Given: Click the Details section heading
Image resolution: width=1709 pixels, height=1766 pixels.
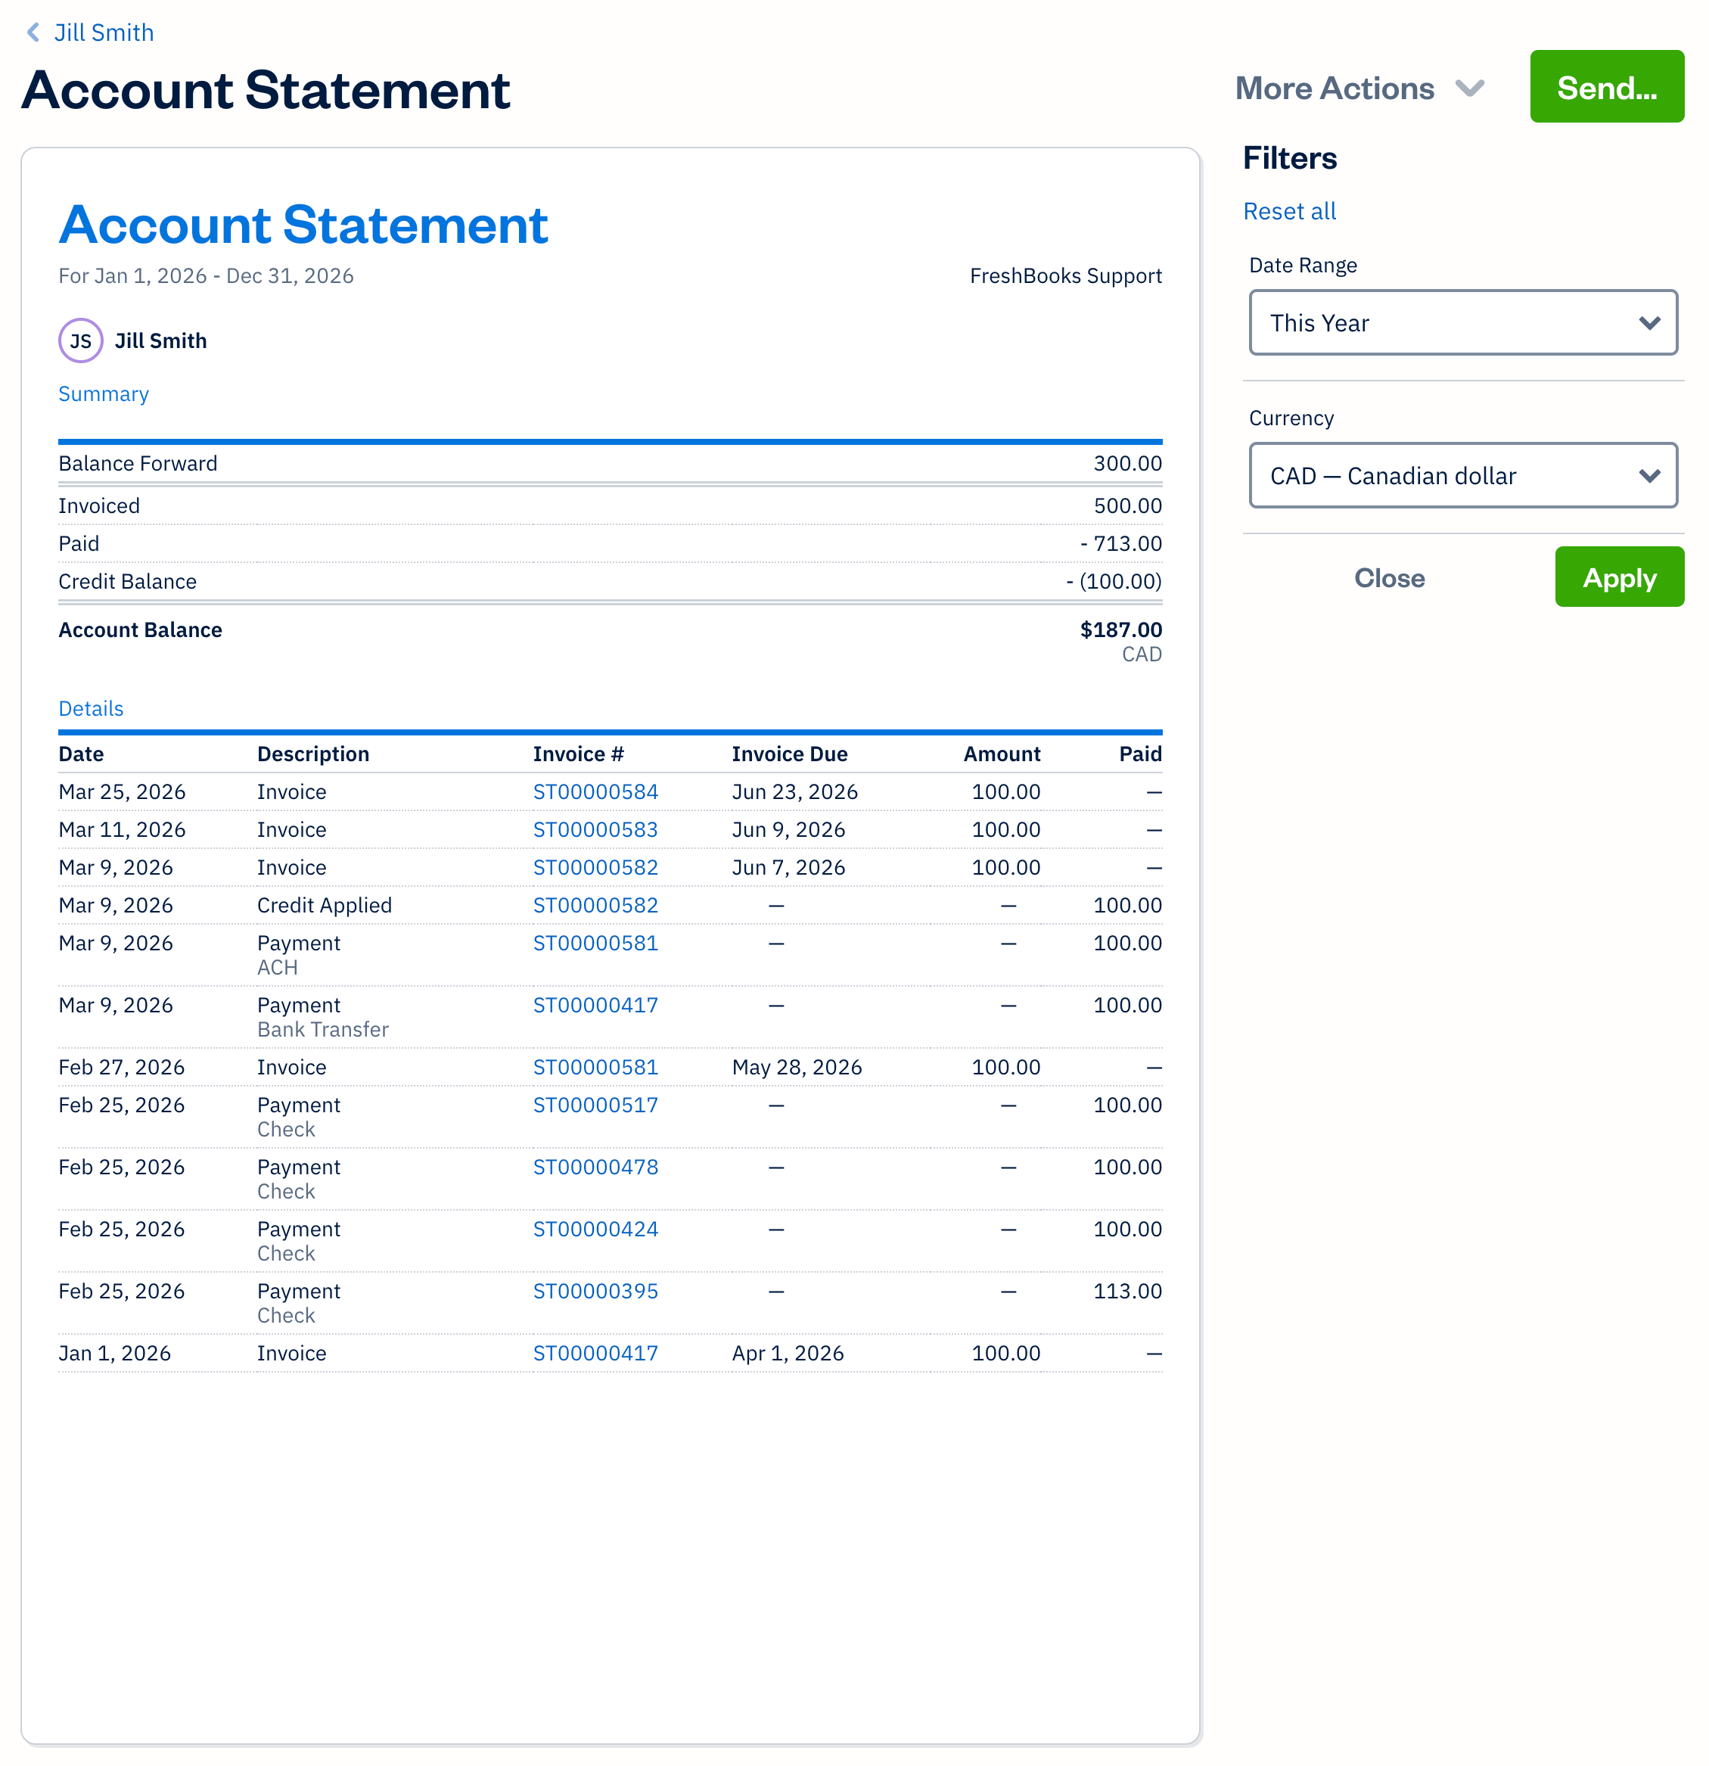Looking at the screenshot, I should [x=91, y=708].
